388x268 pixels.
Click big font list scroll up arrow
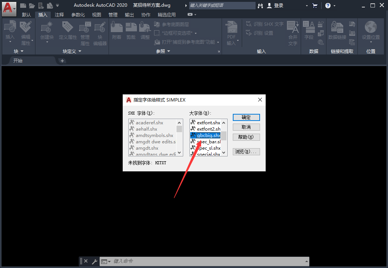(x=224, y=122)
